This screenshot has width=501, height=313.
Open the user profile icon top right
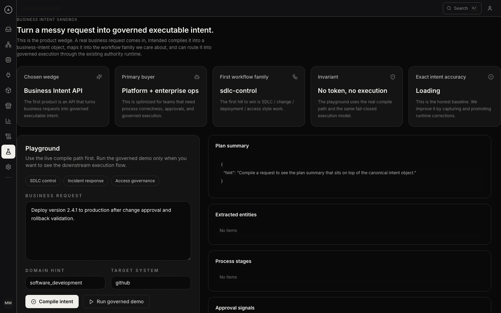click(x=490, y=8)
